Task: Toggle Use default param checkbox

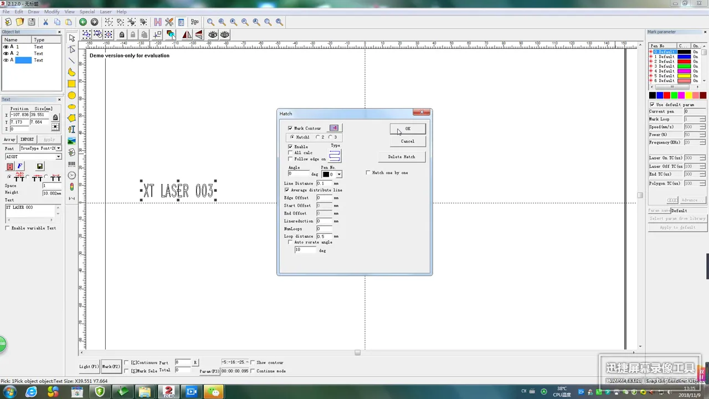Action: pos(653,105)
